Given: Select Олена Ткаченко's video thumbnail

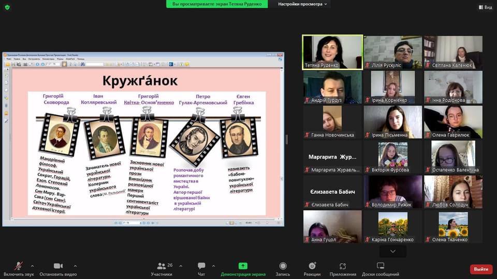Looking at the screenshot, I should coord(453,226).
